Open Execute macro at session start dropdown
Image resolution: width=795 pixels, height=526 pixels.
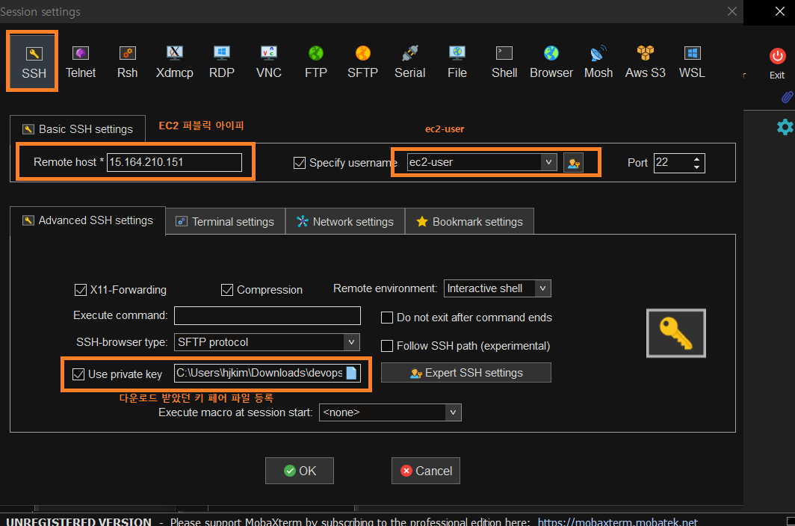coord(453,412)
